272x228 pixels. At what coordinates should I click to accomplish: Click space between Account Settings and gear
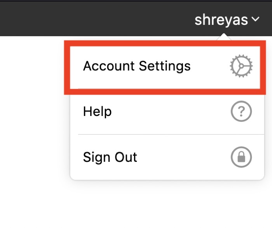pyautogui.click(x=210, y=67)
